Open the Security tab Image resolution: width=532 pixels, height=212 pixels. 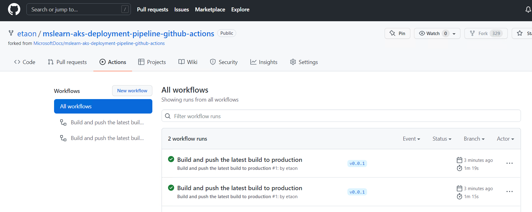click(x=224, y=62)
